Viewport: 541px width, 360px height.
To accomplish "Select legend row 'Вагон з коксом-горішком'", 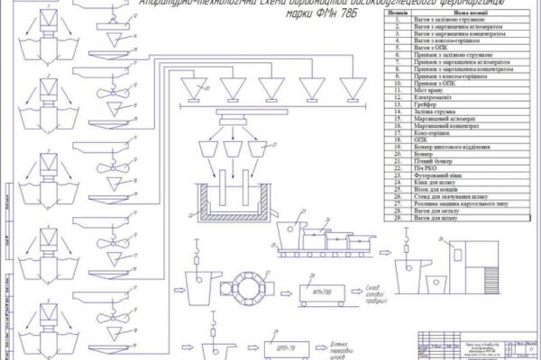I will [457, 41].
